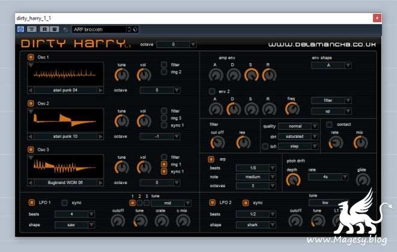Toggle the Osc 3 enable button
This screenshot has width=397, height=252.
click(31, 150)
